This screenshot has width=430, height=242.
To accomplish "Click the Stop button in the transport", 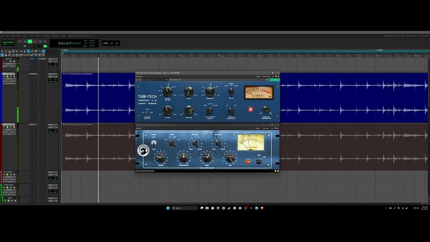I will click(25, 41).
